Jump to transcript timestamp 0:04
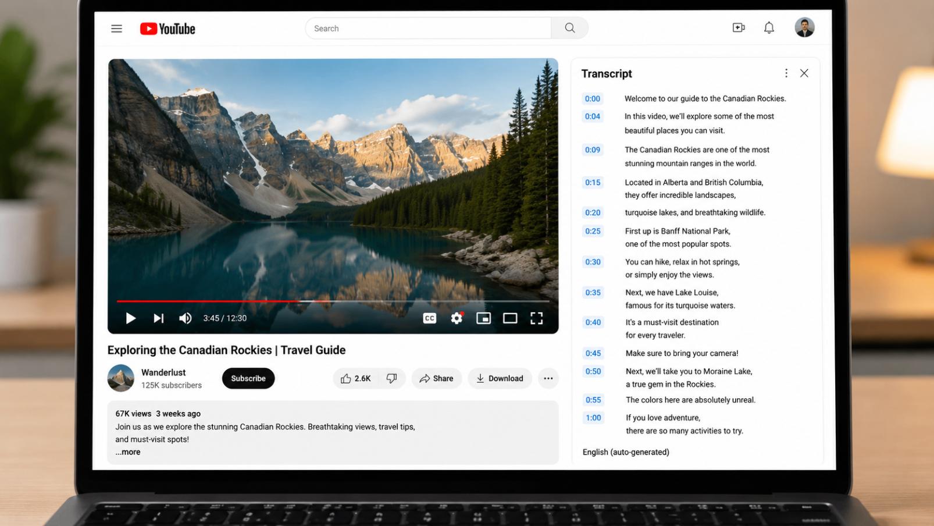Viewport: 934px width, 526px height. pos(593,116)
